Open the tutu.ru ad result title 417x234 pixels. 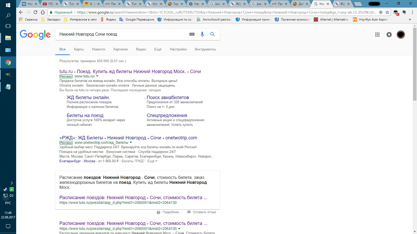click(x=130, y=71)
